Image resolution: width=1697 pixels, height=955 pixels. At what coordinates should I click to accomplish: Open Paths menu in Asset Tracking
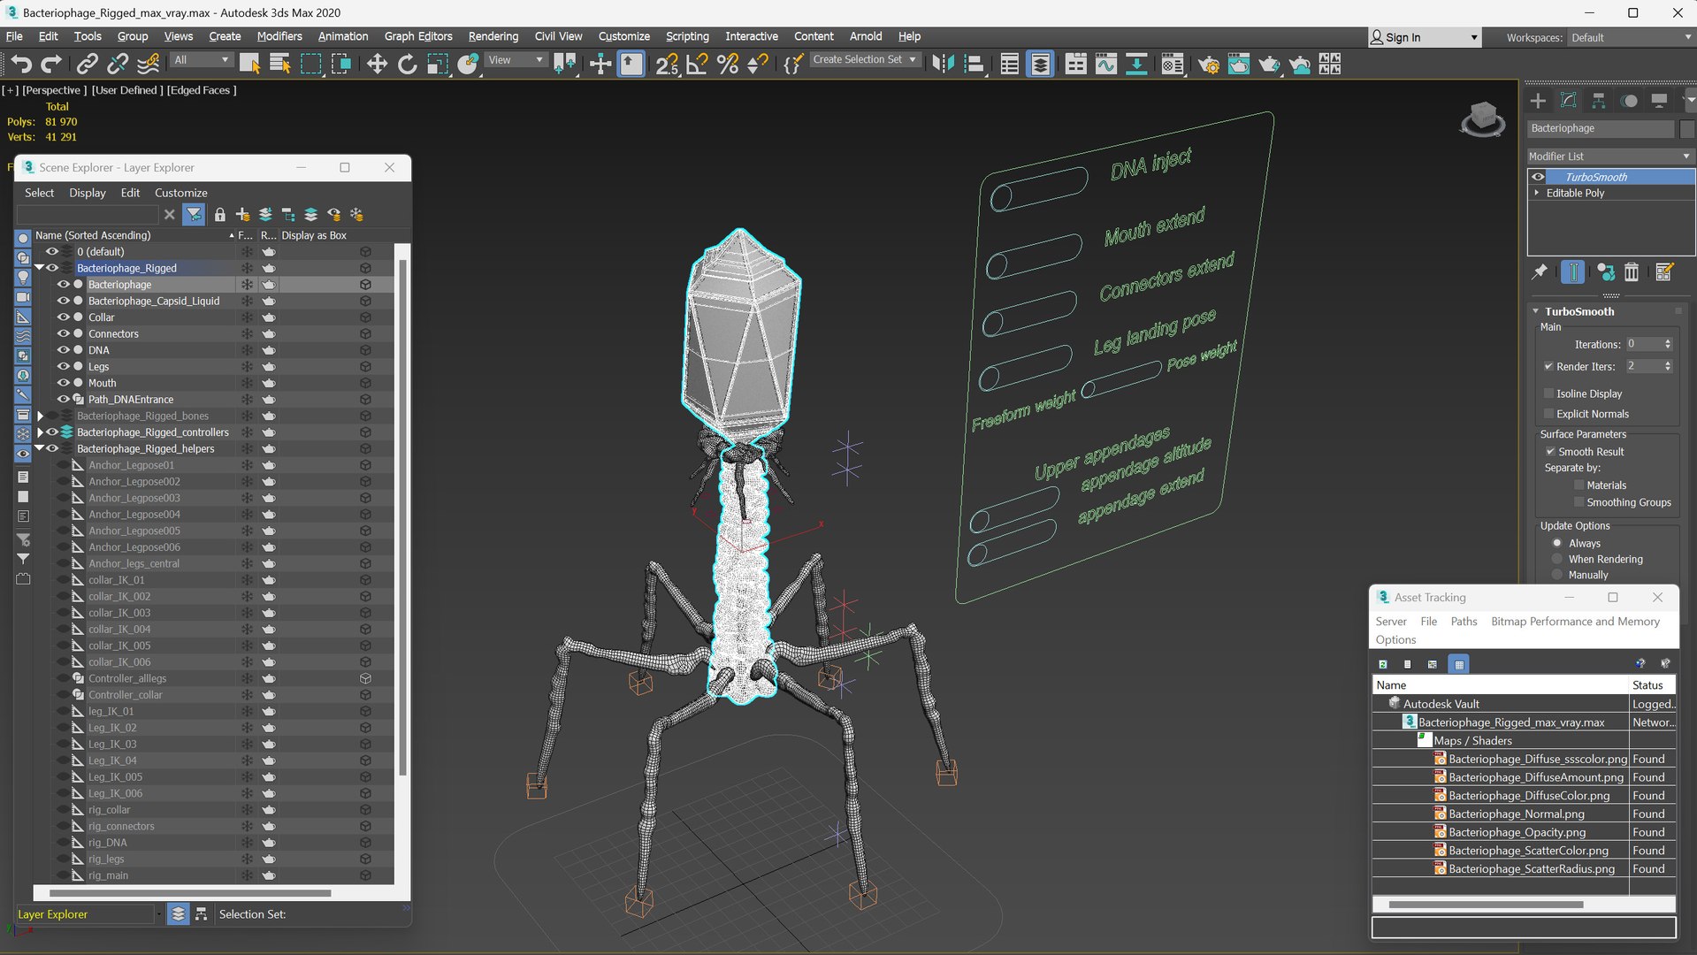[1464, 622]
